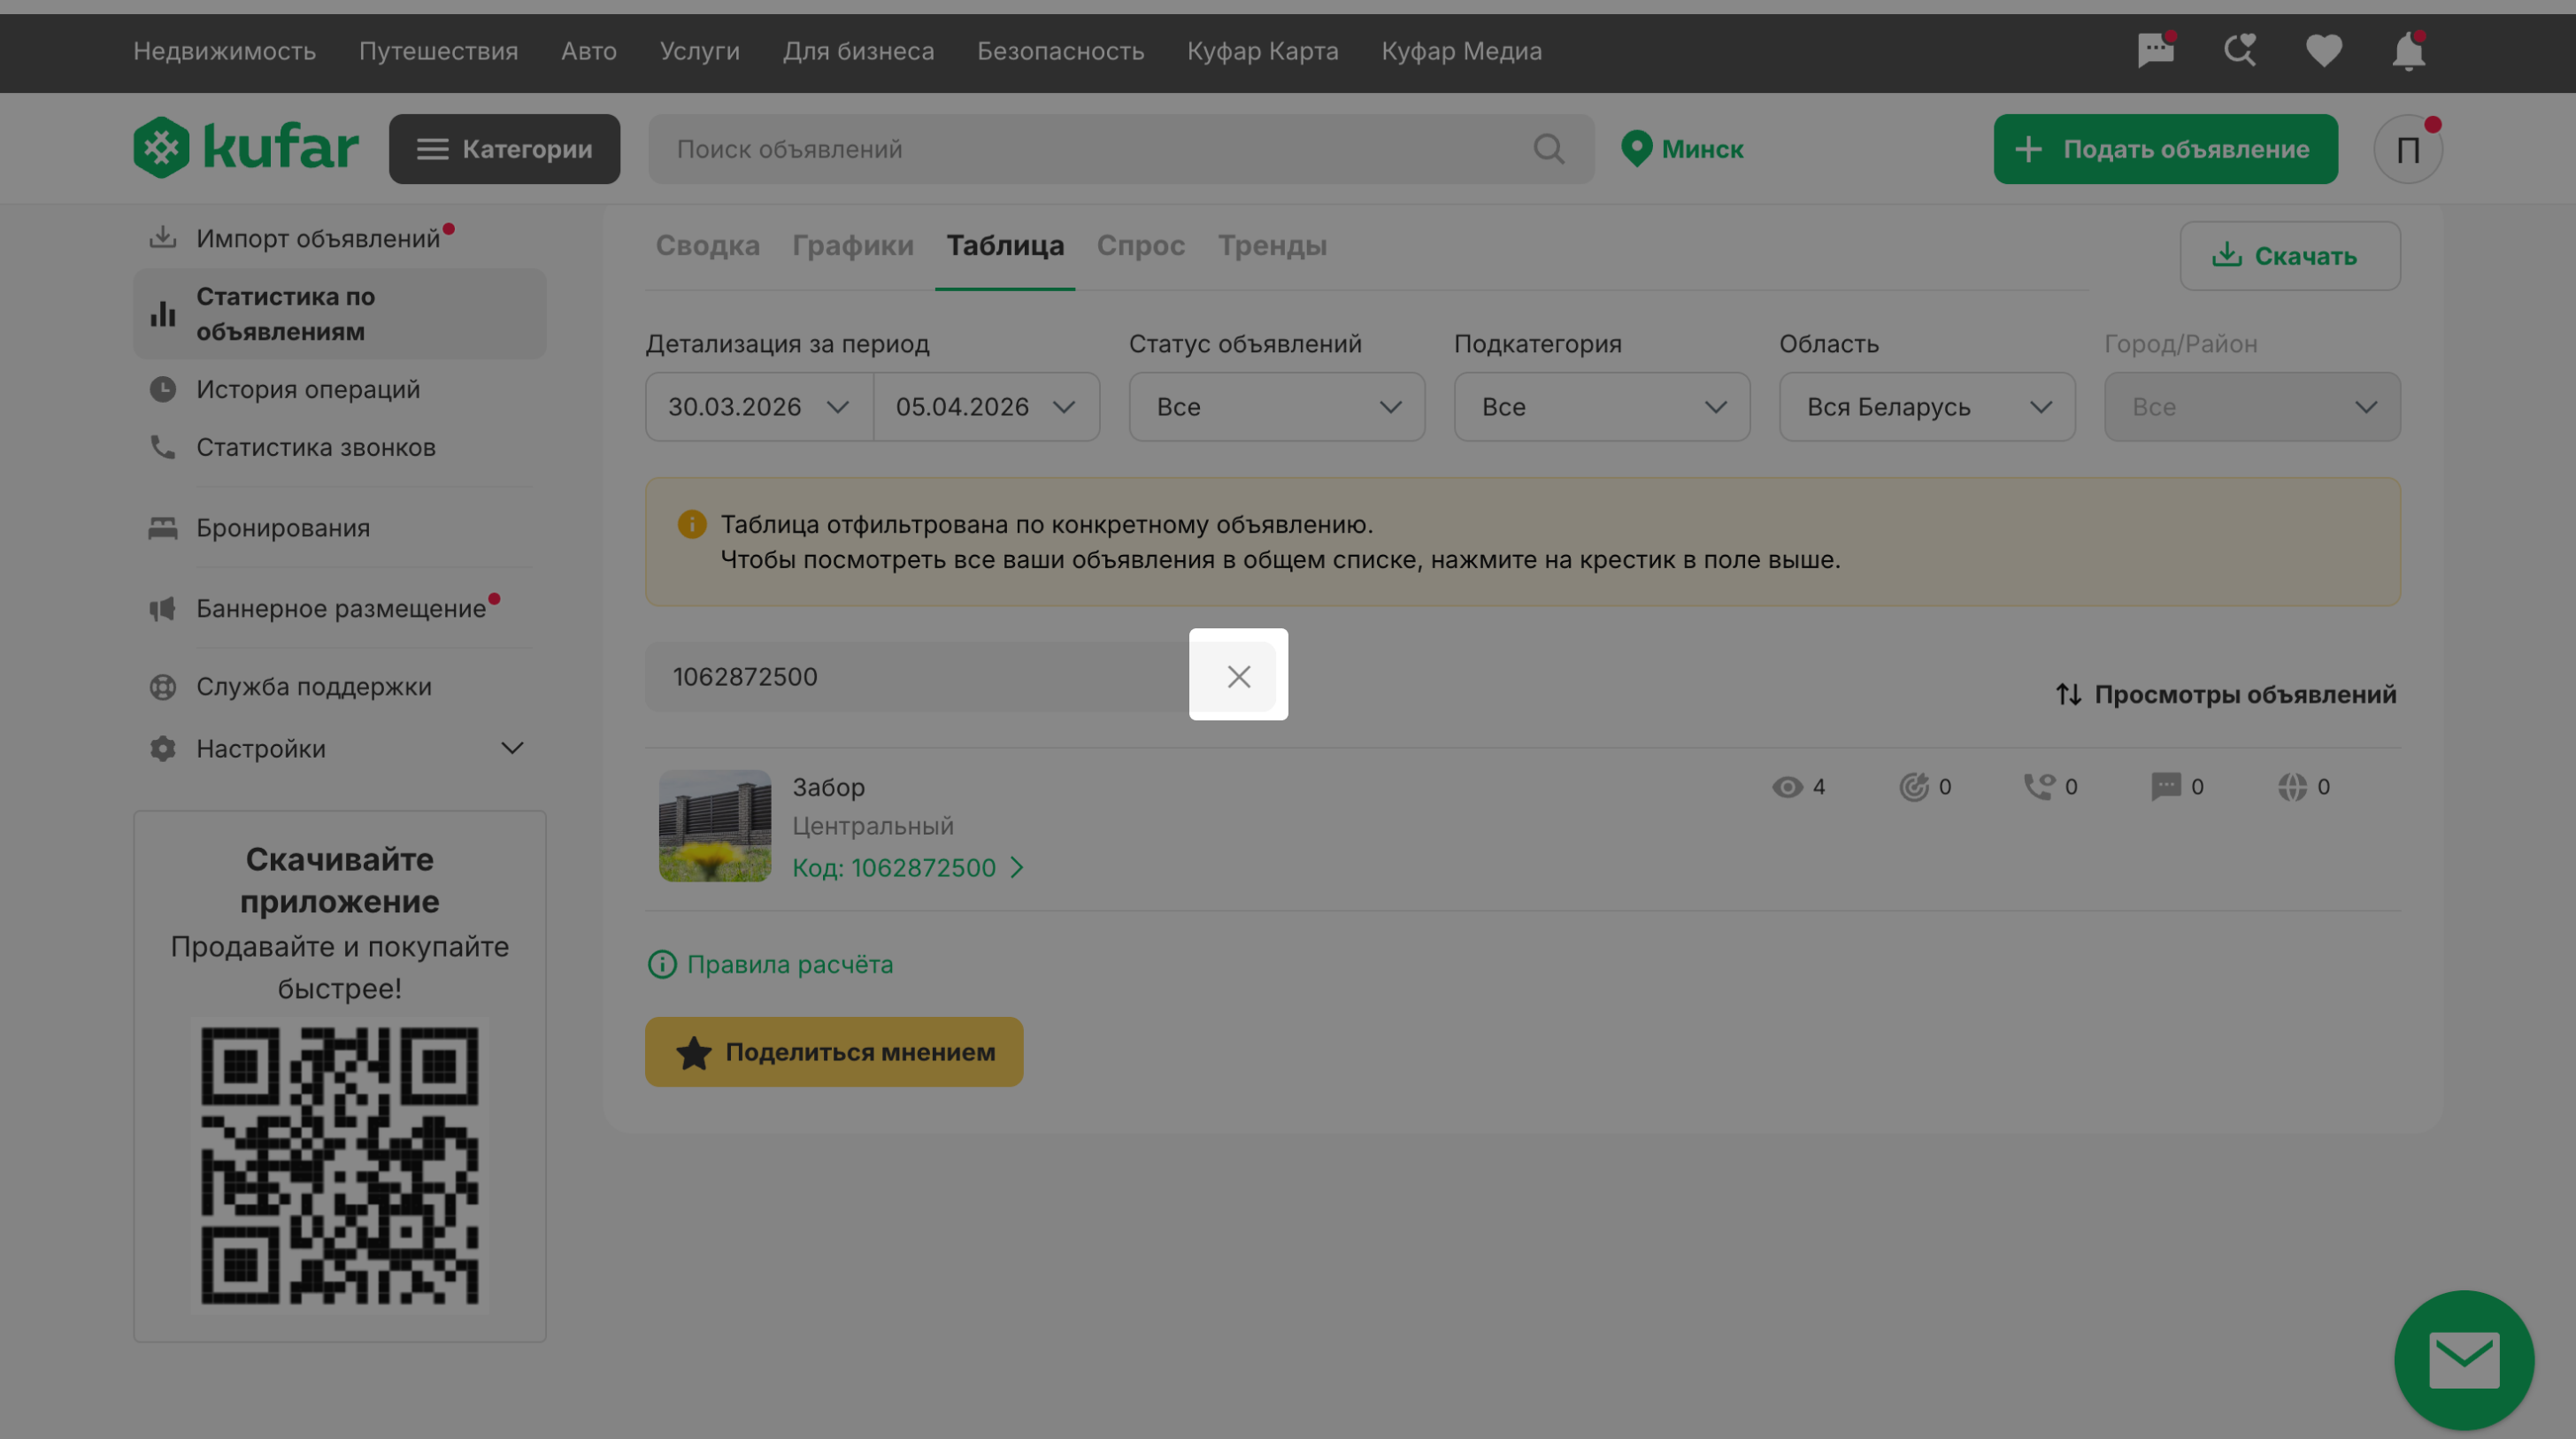
Task: Click the views eye icon for Забор
Action: [1787, 787]
